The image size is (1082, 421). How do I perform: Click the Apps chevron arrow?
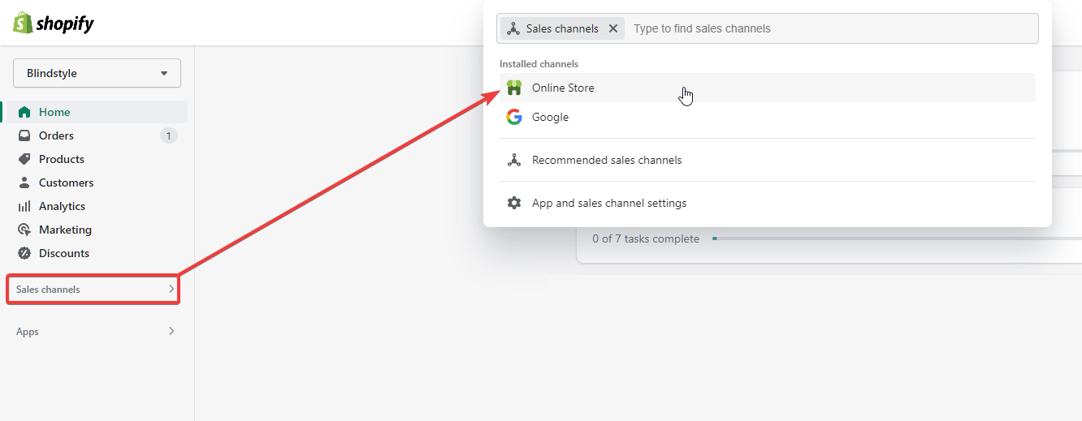point(171,331)
